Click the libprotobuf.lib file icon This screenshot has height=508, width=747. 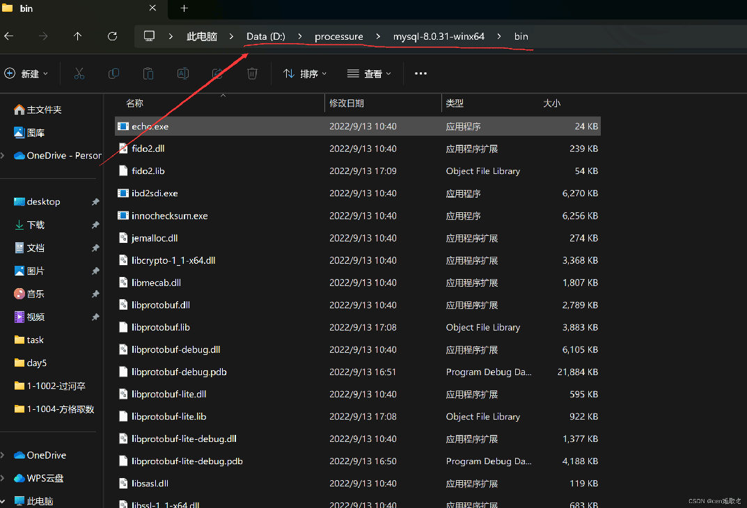pos(123,327)
